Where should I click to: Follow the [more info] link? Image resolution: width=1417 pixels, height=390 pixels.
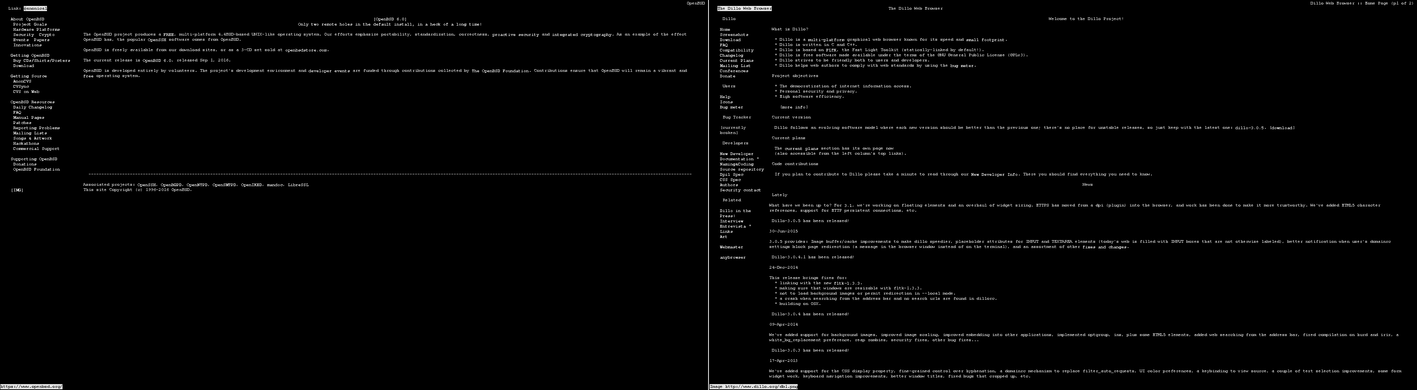tap(794, 107)
